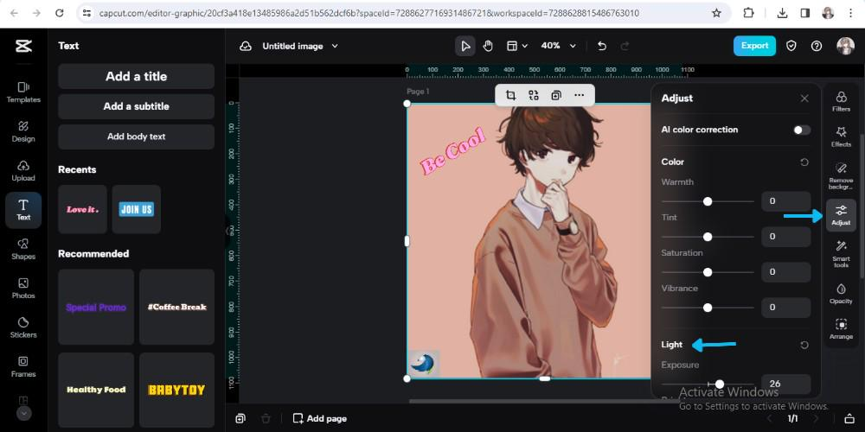Click the Exposure value field showing 26
This screenshot has width=865, height=432.
(786, 384)
